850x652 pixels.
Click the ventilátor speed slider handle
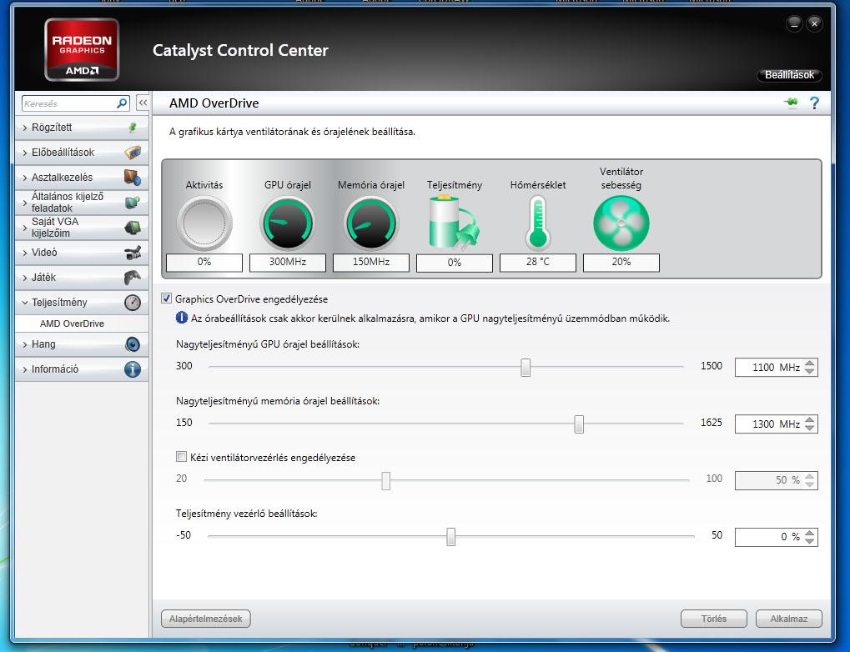[x=385, y=480]
